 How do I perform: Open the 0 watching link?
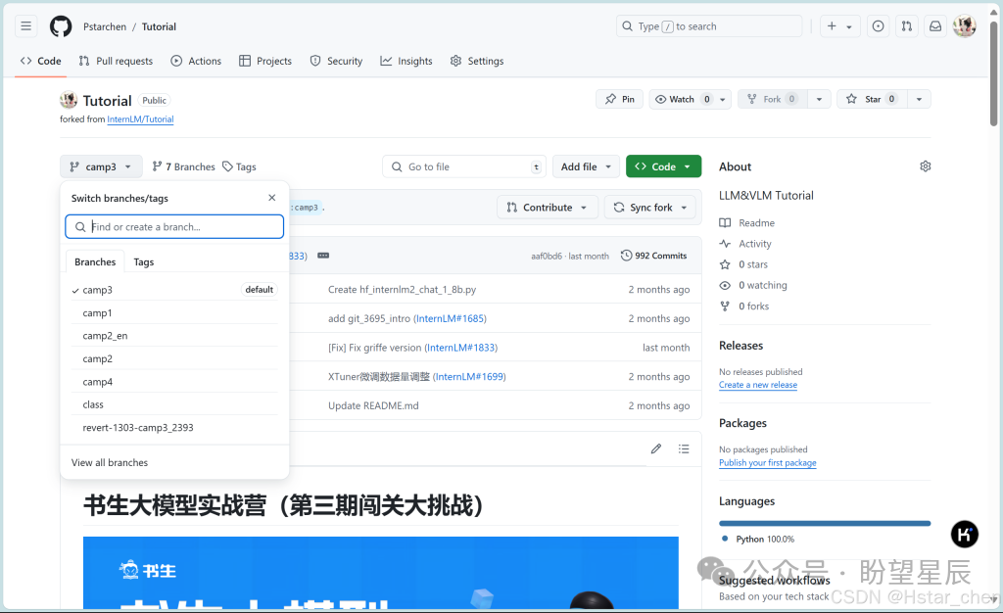click(x=753, y=285)
